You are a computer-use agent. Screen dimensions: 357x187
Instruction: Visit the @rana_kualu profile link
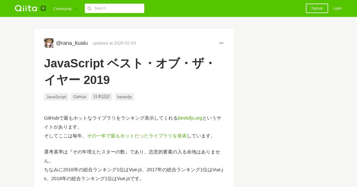(72, 43)
